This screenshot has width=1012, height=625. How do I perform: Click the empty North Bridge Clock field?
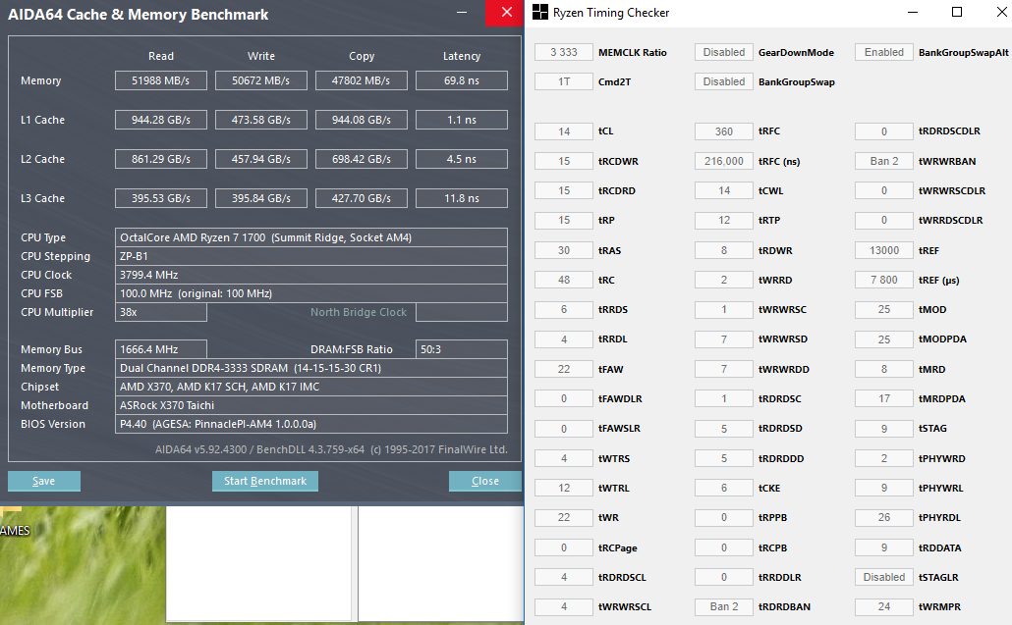click(462, 312)
